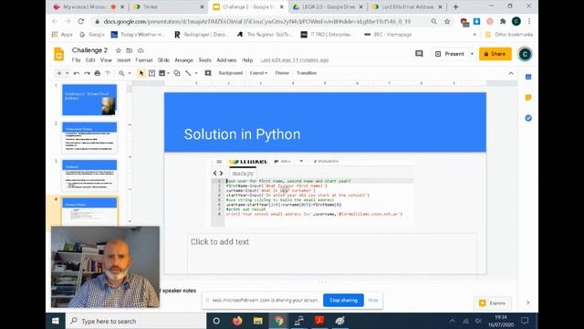Check the cloud document status icon

[141, 50]
